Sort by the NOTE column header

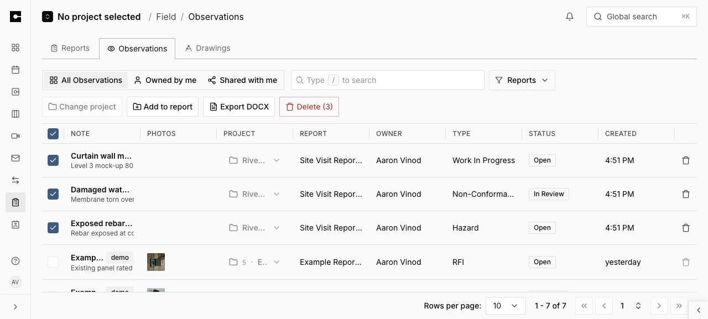pos(80,134)
